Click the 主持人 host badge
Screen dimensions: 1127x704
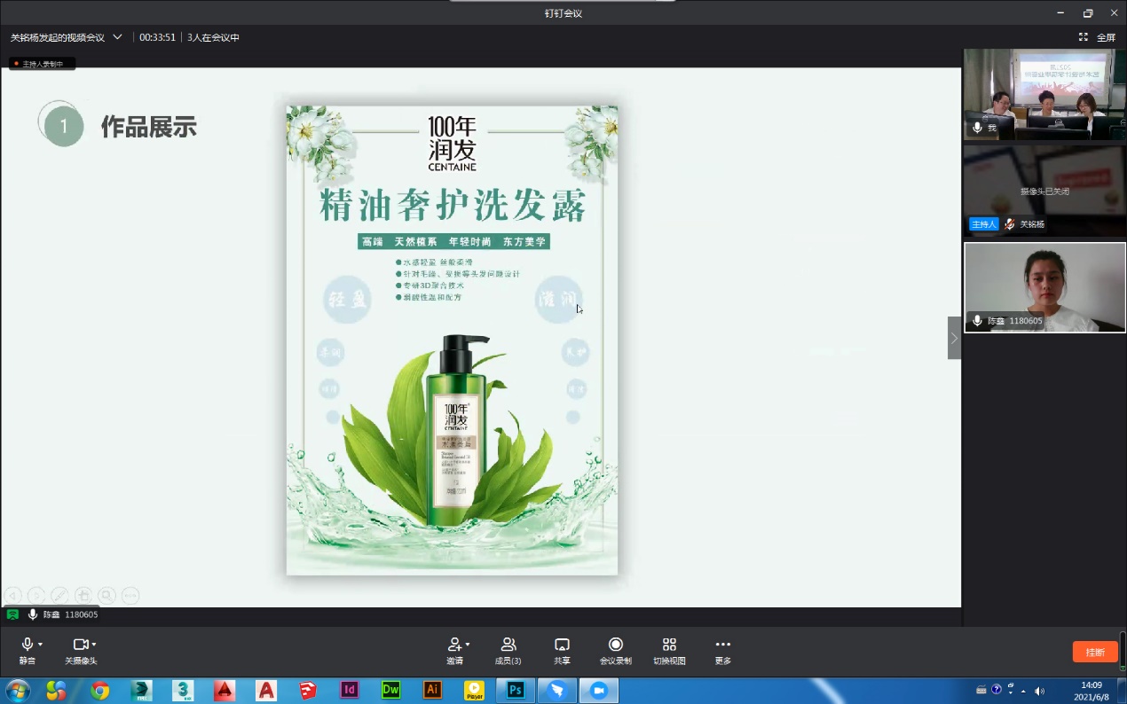pos(984,224)
